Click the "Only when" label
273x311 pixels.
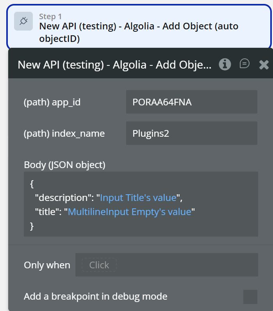click(47, 265)
